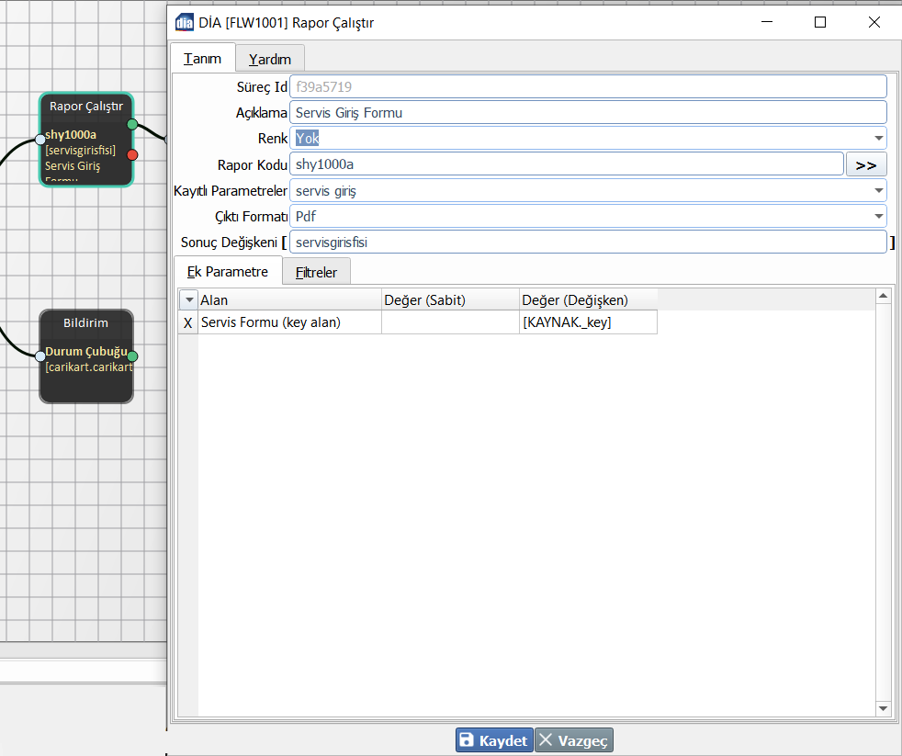Click the DİA application logo icon
The width and height of the screenshot is (902, 756).
(x=184, y=23)
